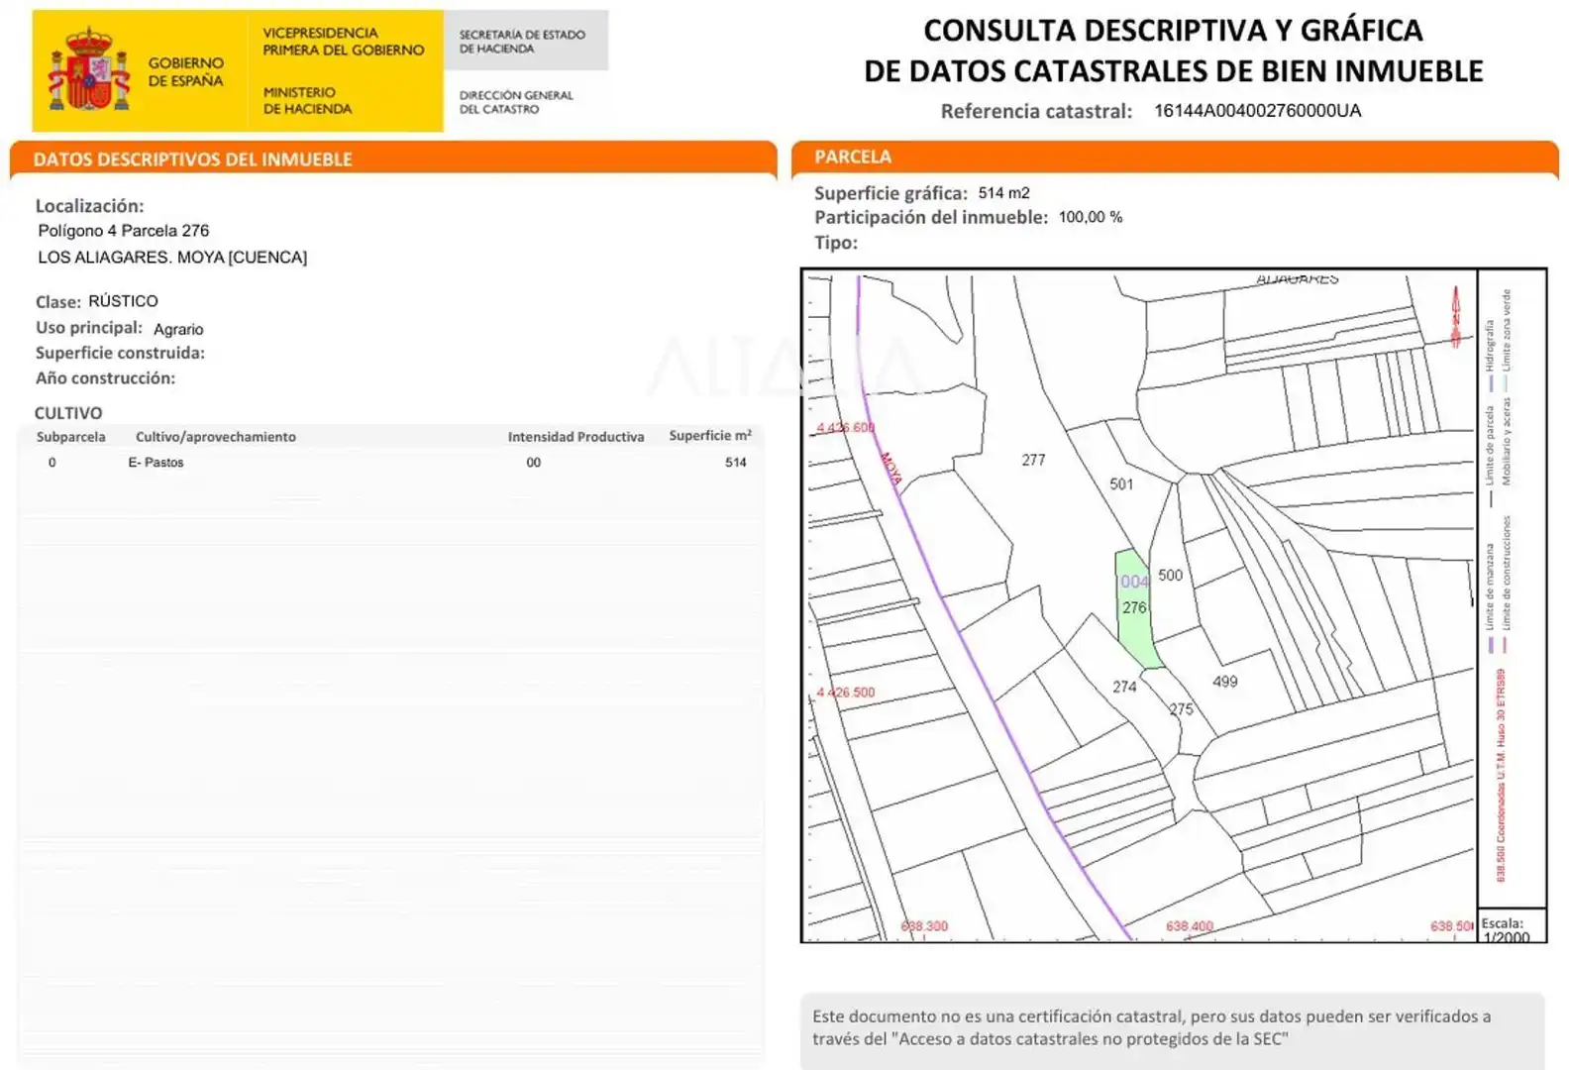The width and height of the screenshot is (1569, 1070).
Task: Click 'Polígono 4 Parcela 276' location text
Action: point(124,231)
